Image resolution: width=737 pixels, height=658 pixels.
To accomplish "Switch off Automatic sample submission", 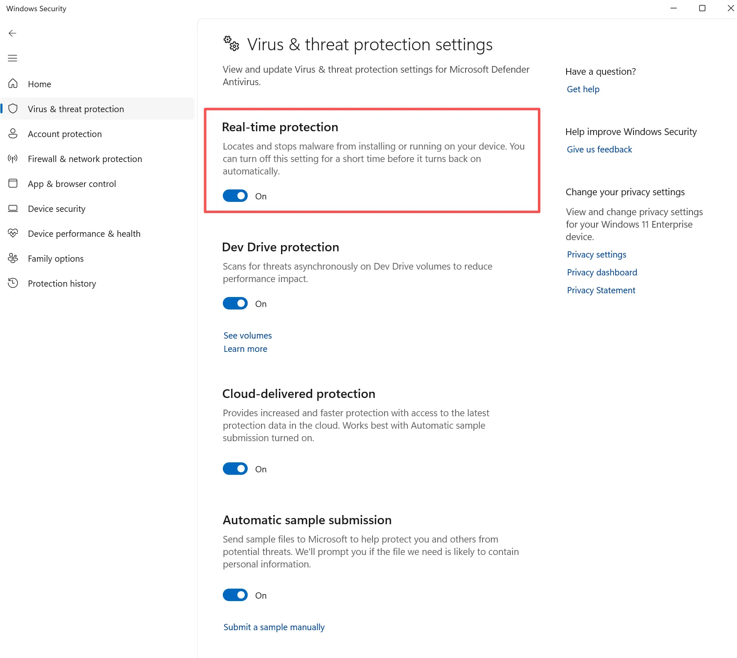I will 235,595.
